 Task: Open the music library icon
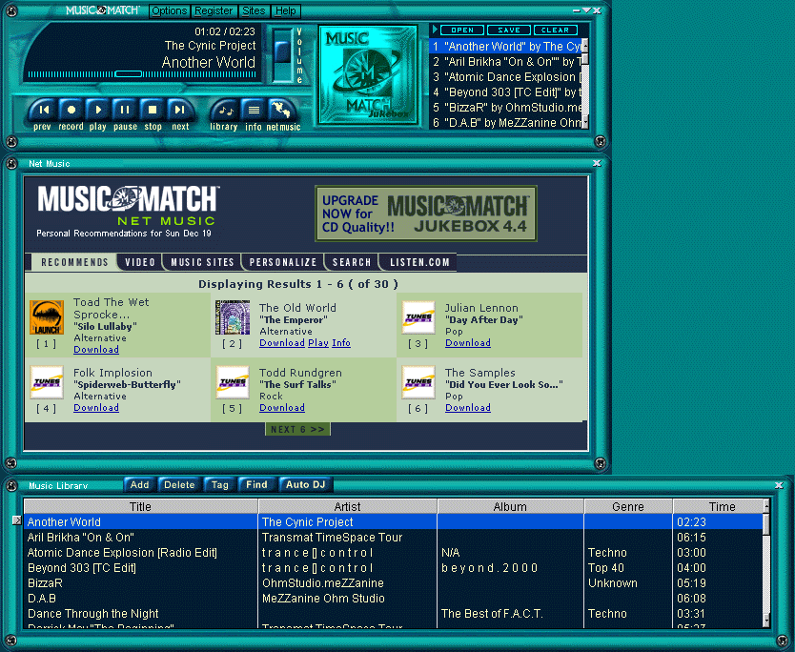pos(225,110)
